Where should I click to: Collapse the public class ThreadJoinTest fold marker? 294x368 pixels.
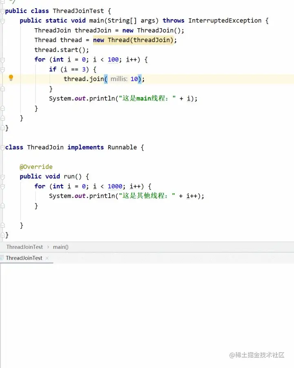2,11
